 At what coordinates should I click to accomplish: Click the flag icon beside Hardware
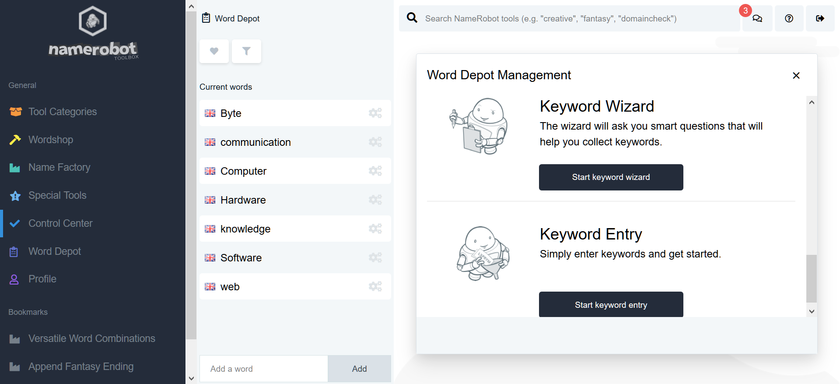(x=210, y=200)
